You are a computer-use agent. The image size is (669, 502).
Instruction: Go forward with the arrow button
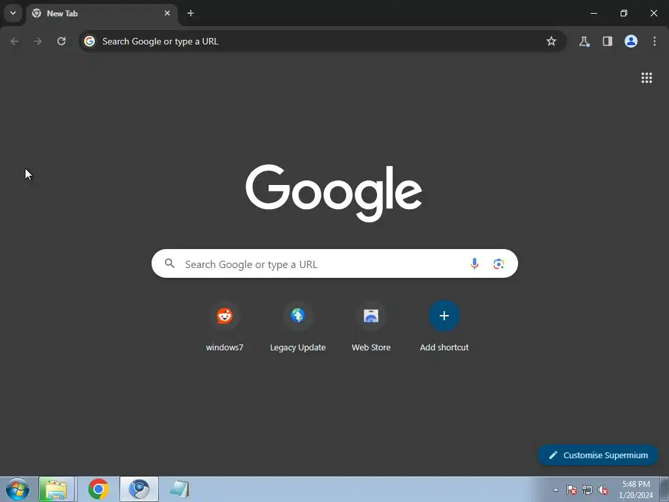[38, 41]
